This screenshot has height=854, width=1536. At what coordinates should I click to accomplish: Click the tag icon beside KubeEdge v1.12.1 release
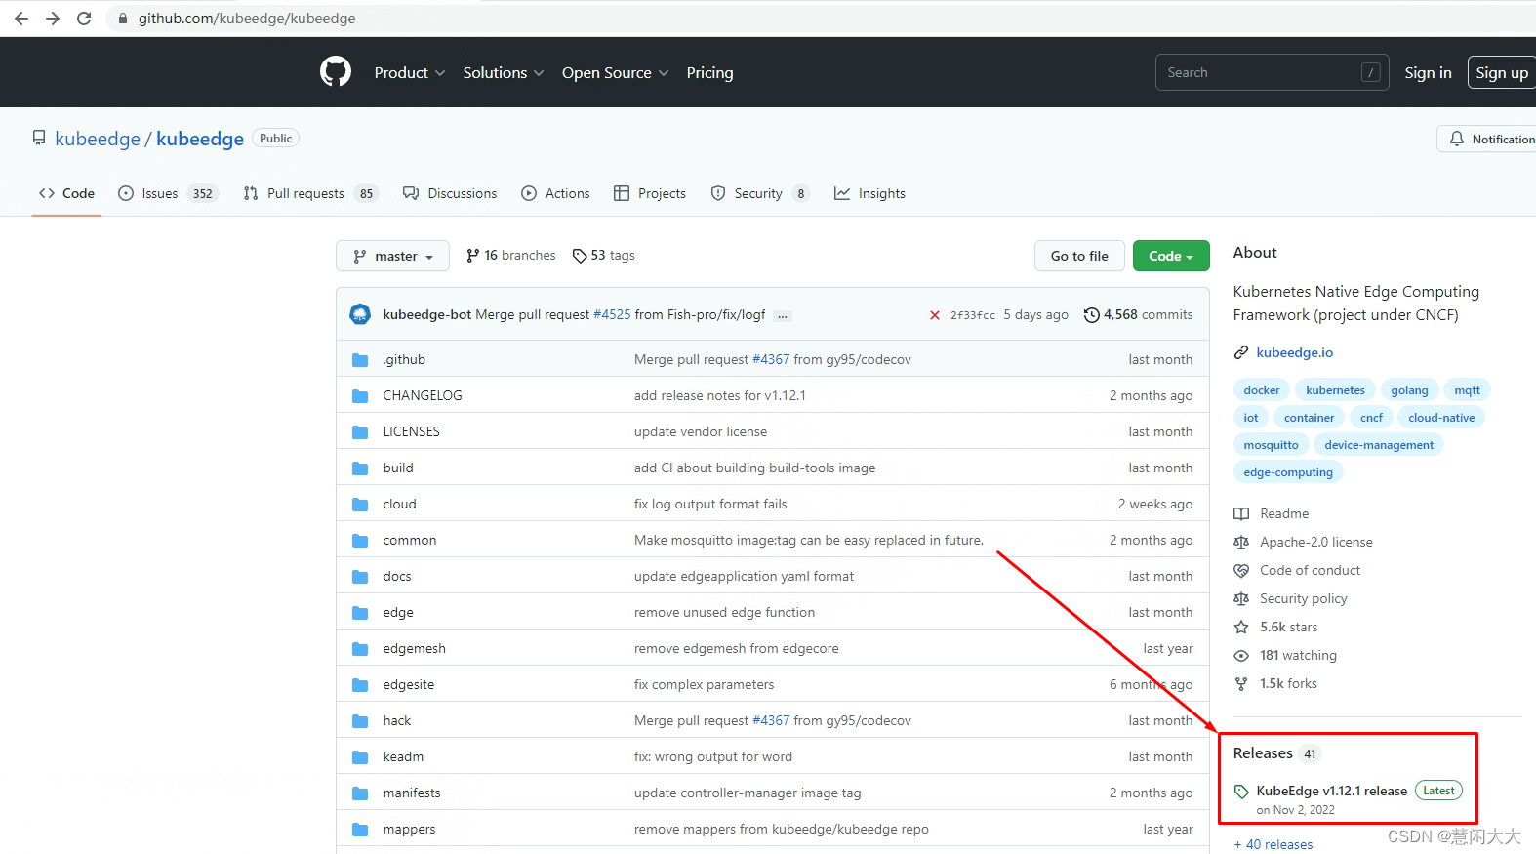click(1241, 791)
